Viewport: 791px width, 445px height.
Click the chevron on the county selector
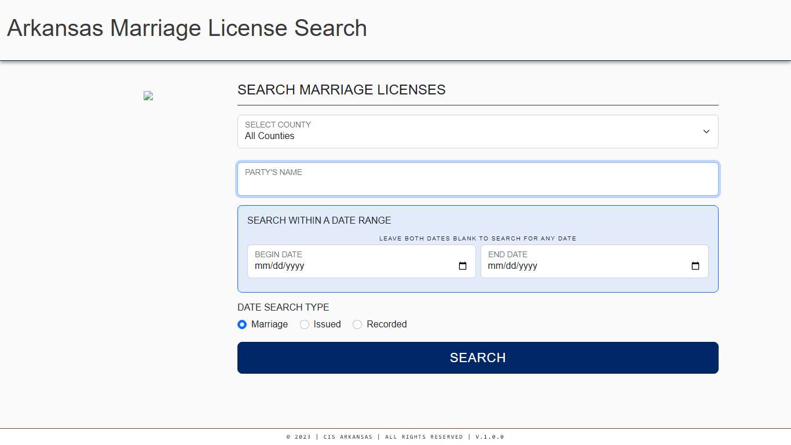point(706,132)
